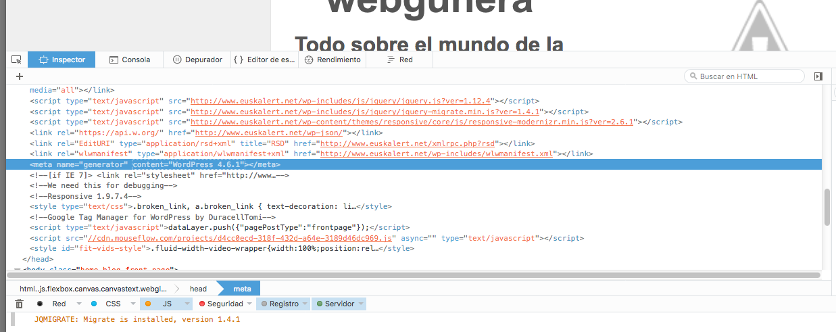Open the Inspector tab
This screenshot has width=836, height=332.
(62, 60)
